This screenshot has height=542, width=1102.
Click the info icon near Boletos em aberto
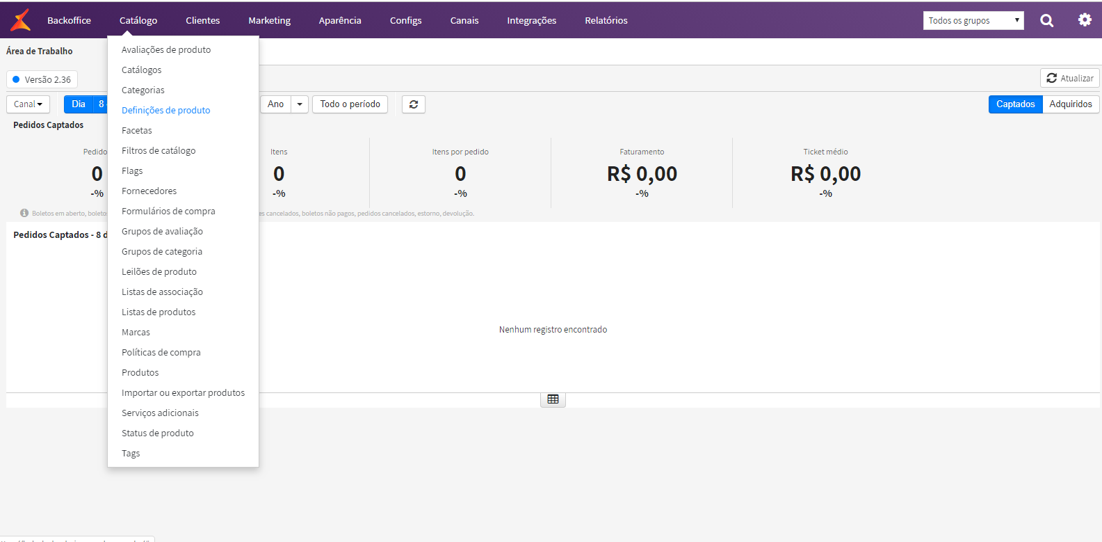coord(24,213)
